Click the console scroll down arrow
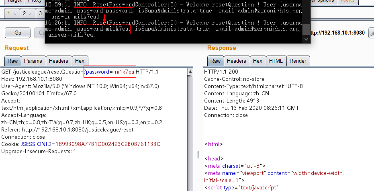This screenshot has height=191, width=374. (307, 39)
